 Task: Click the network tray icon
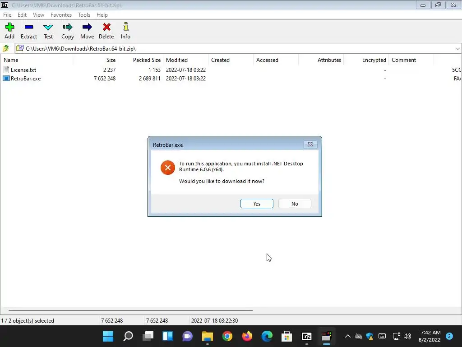396,336
